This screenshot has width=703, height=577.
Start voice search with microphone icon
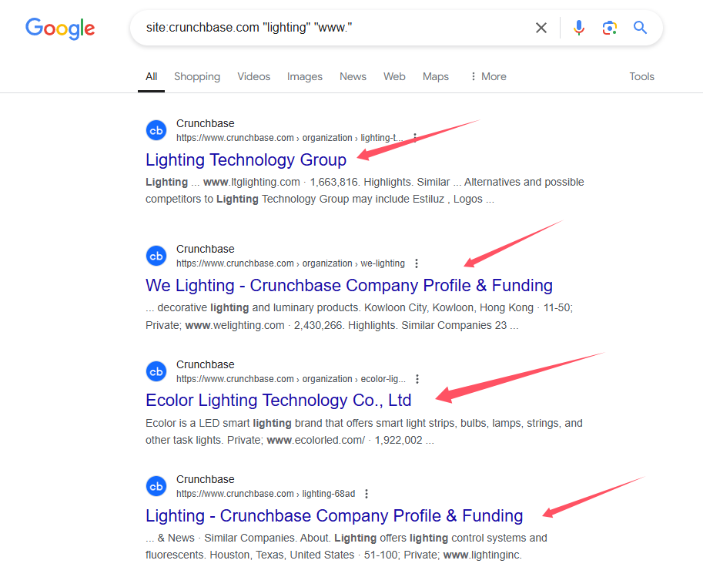579,29
